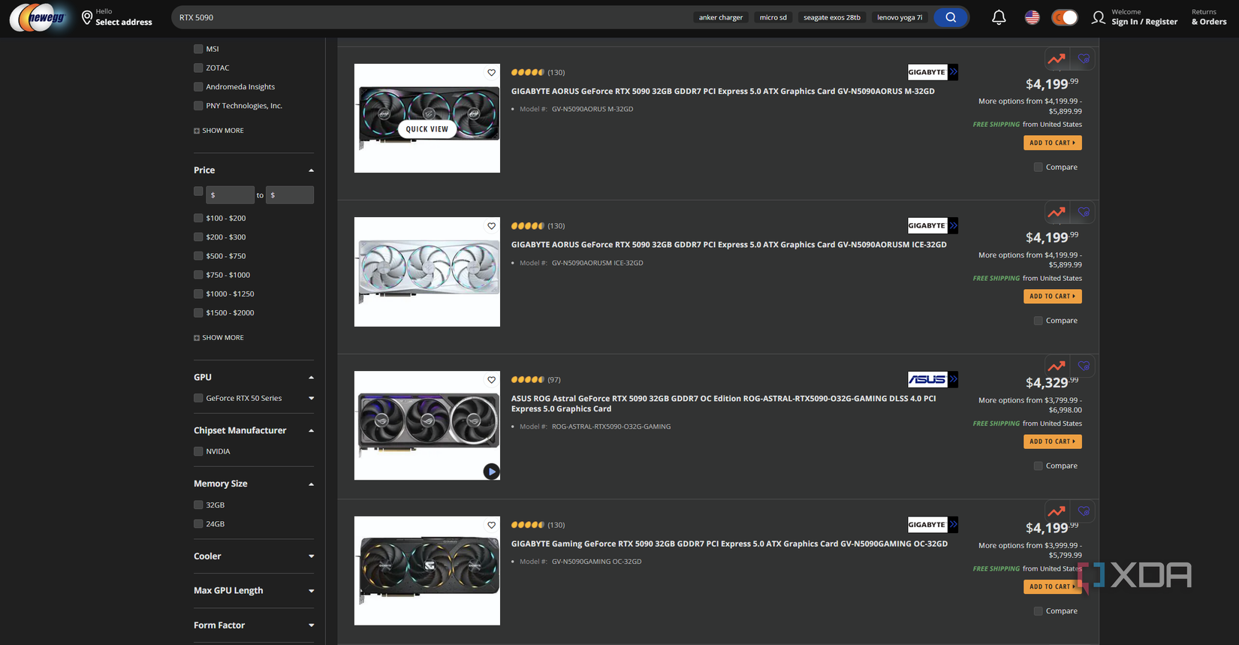Click Gigabyte brand logo on AORUSM ICE-32GD
The height and width of the screenshot is (645, 1239).
click(933, 225)
